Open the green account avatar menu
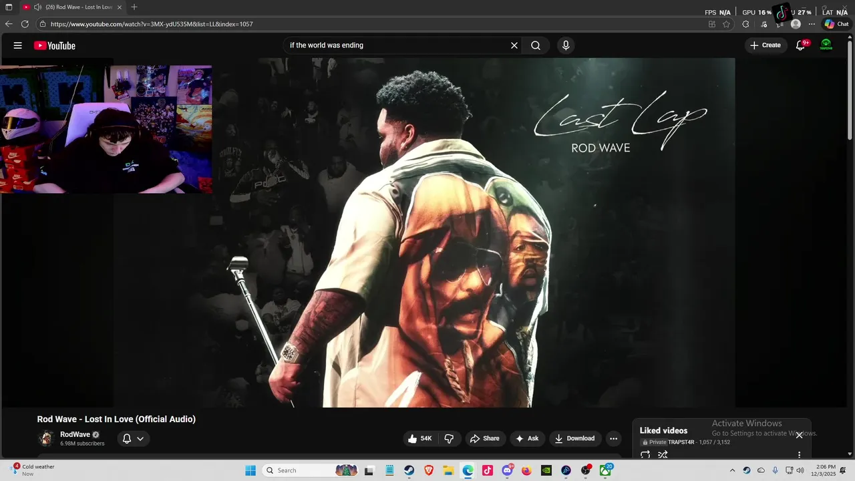 coord(826,45)
